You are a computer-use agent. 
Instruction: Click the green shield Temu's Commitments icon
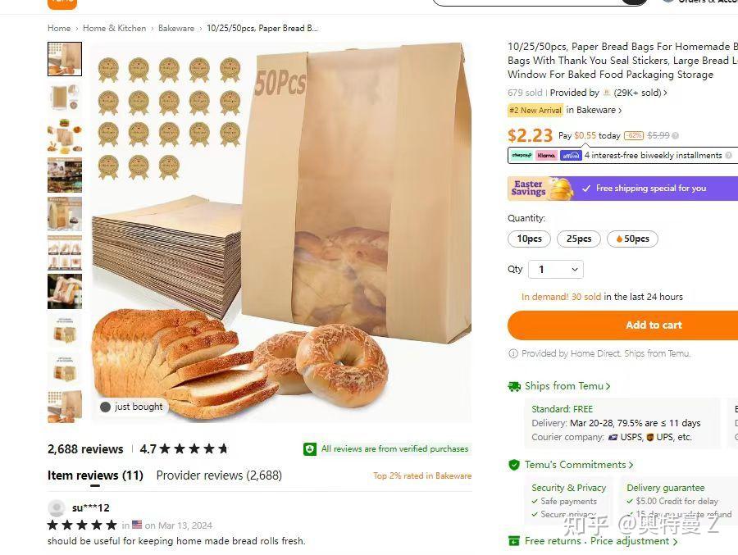(514, 465)
